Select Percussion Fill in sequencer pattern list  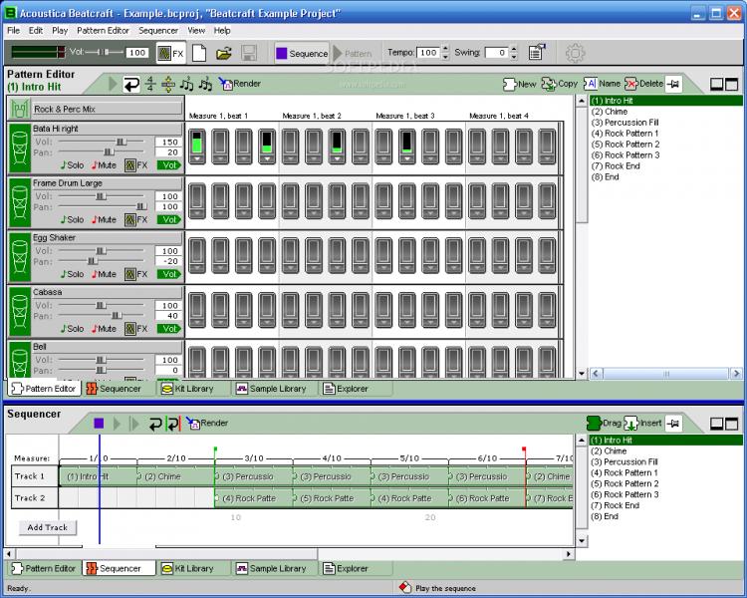pyautogui.click(x=624, y=462)
